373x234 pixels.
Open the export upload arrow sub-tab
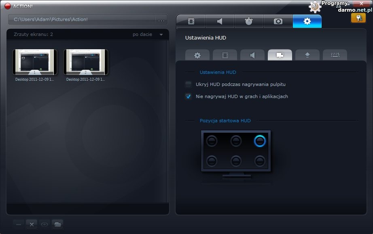tap(307, 55)
